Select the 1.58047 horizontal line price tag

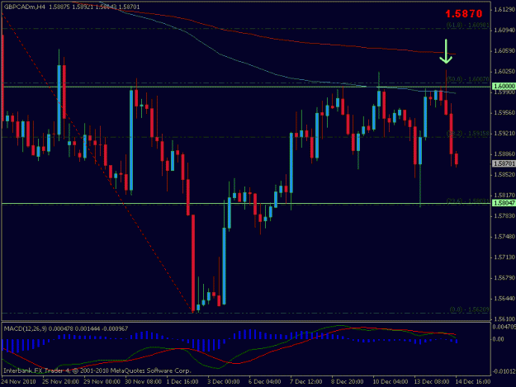click(x=504, y=203)
